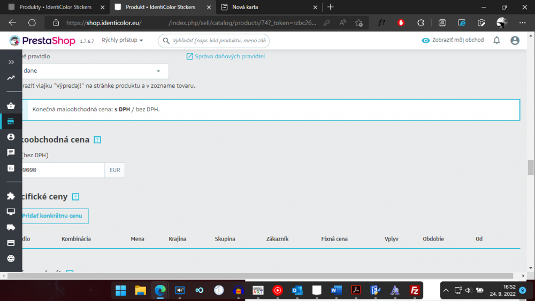Open saved password key icon
535x301 pixels.
pos(326,23)
